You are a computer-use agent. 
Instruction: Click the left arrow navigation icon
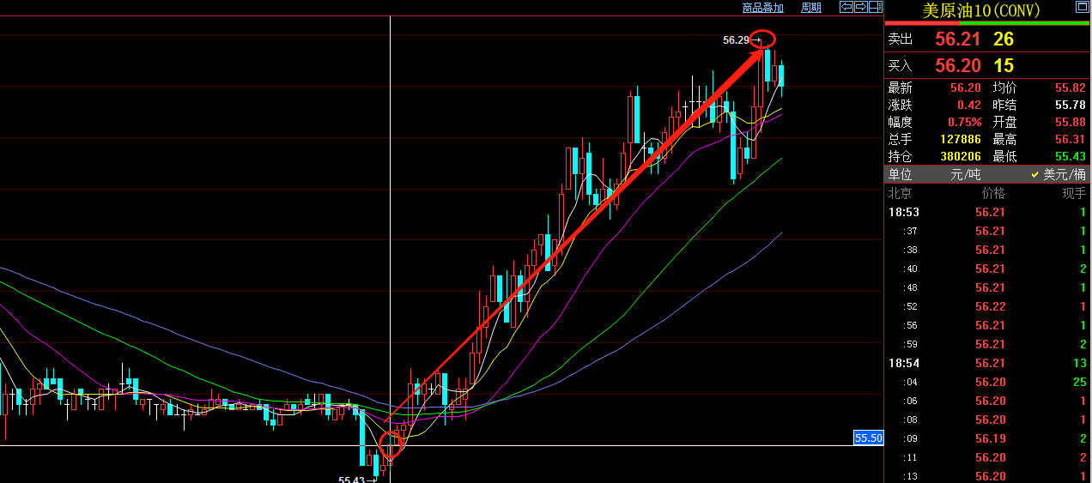846,8
